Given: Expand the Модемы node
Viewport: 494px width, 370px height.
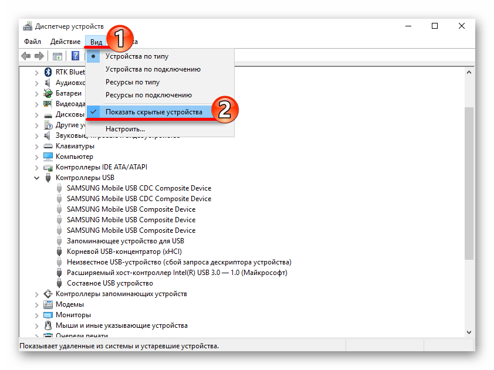Looking at the screenshot, I should [36, 305].
